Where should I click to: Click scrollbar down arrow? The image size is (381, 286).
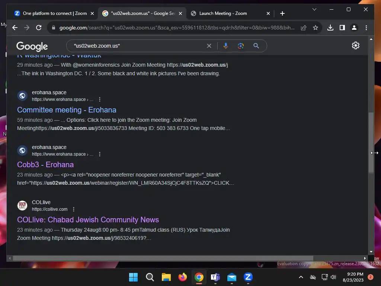371,252
